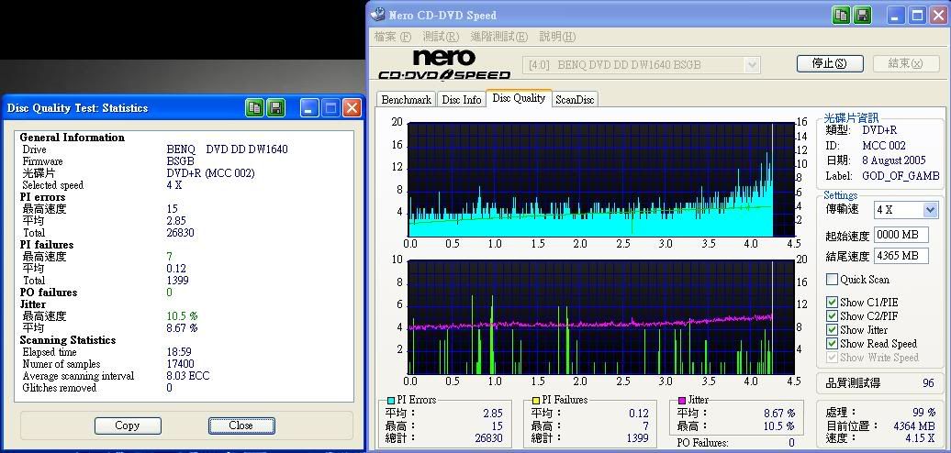This screenshot has width=951, height=453.
Task: Close the Nero CD-DVD Speed window
Action: tap(939, 16)
